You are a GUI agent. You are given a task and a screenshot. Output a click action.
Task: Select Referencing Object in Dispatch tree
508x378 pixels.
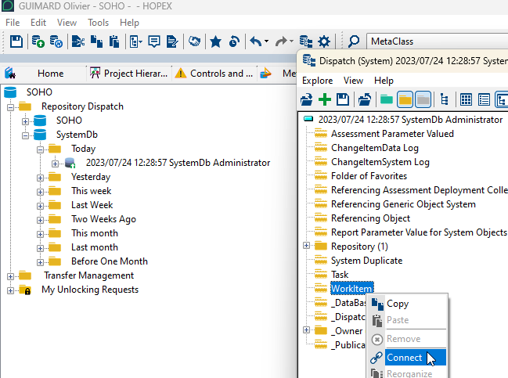(371, 218)
